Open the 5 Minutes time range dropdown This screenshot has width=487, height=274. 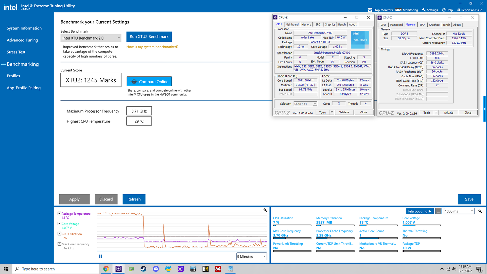[x=252, y=256]
